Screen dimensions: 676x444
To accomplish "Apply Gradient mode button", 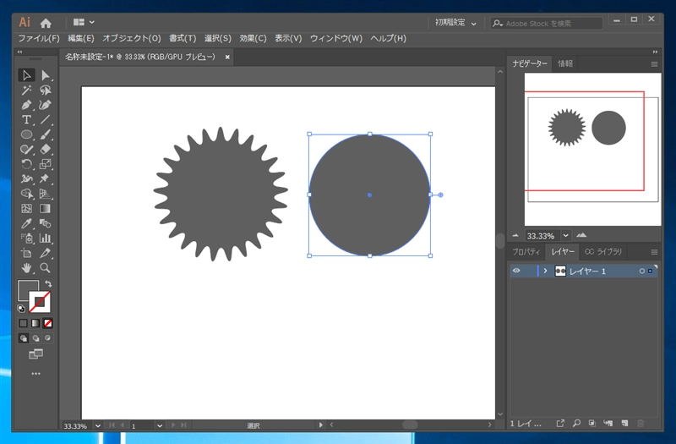I will pos(35,323).
